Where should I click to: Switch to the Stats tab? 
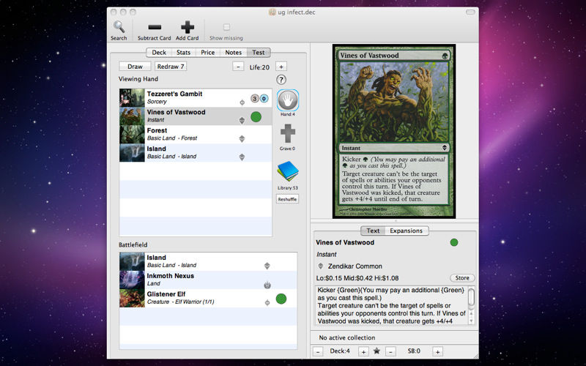184,52
